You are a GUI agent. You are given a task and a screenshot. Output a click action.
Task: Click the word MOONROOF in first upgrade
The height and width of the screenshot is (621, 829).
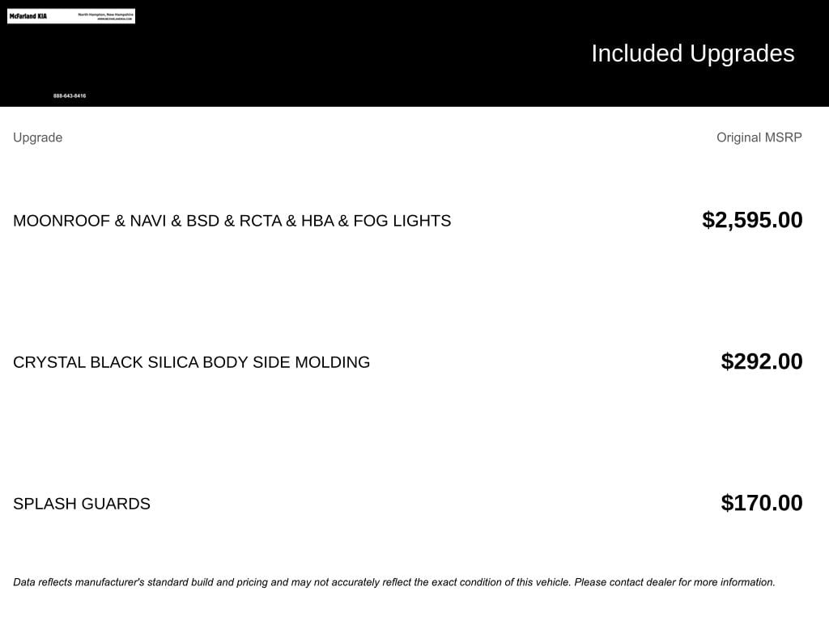tap(61, 221)
